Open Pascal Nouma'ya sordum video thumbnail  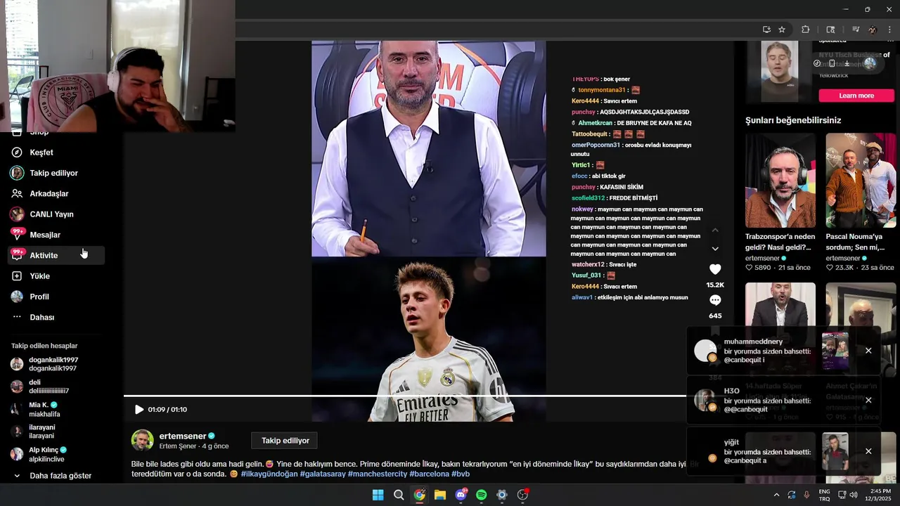[x=861, y=181]
